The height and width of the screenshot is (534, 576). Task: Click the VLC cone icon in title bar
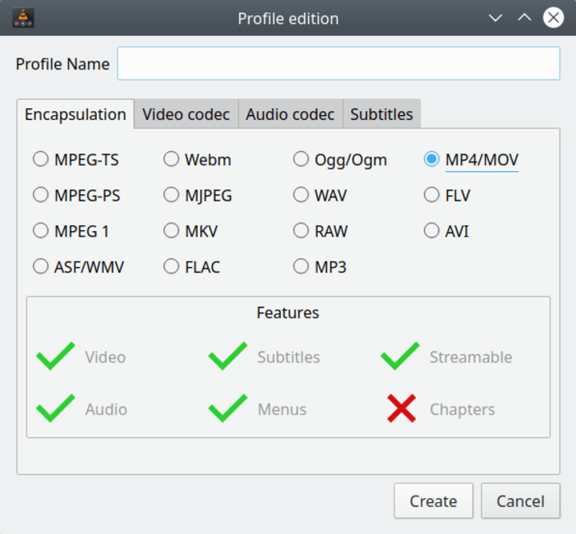tap(23, 18)
